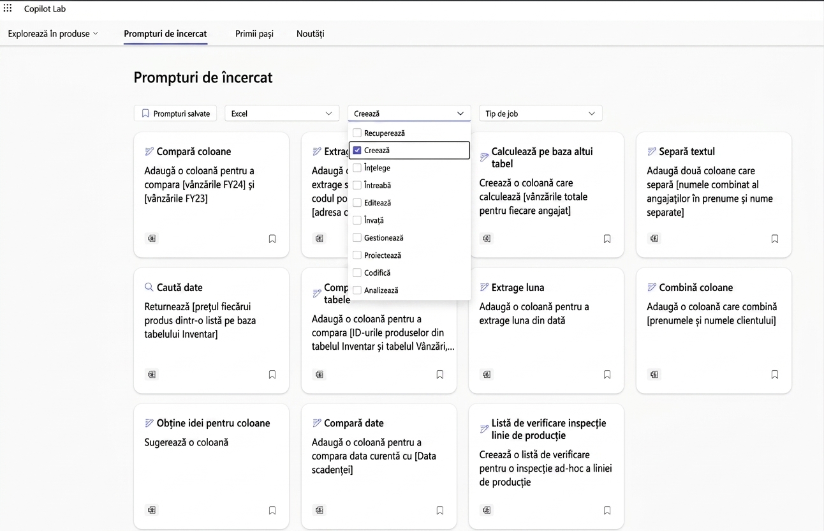The image size is (824, 531).
Task: Click the text Sugerează o coloană
Action: tap(186, 442)
